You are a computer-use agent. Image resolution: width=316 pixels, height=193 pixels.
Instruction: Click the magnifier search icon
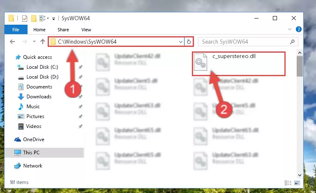coord(292,42)
